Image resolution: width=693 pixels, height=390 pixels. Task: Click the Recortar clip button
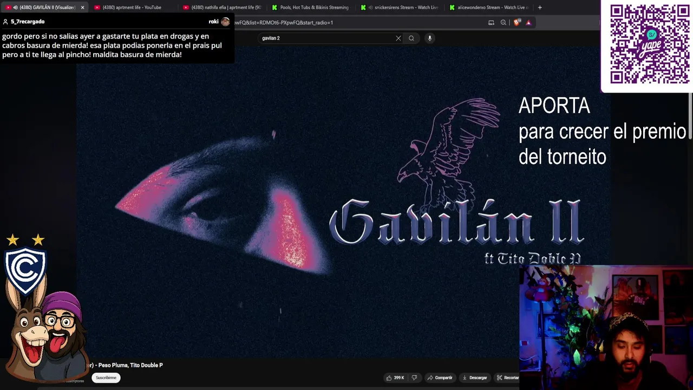508,378
